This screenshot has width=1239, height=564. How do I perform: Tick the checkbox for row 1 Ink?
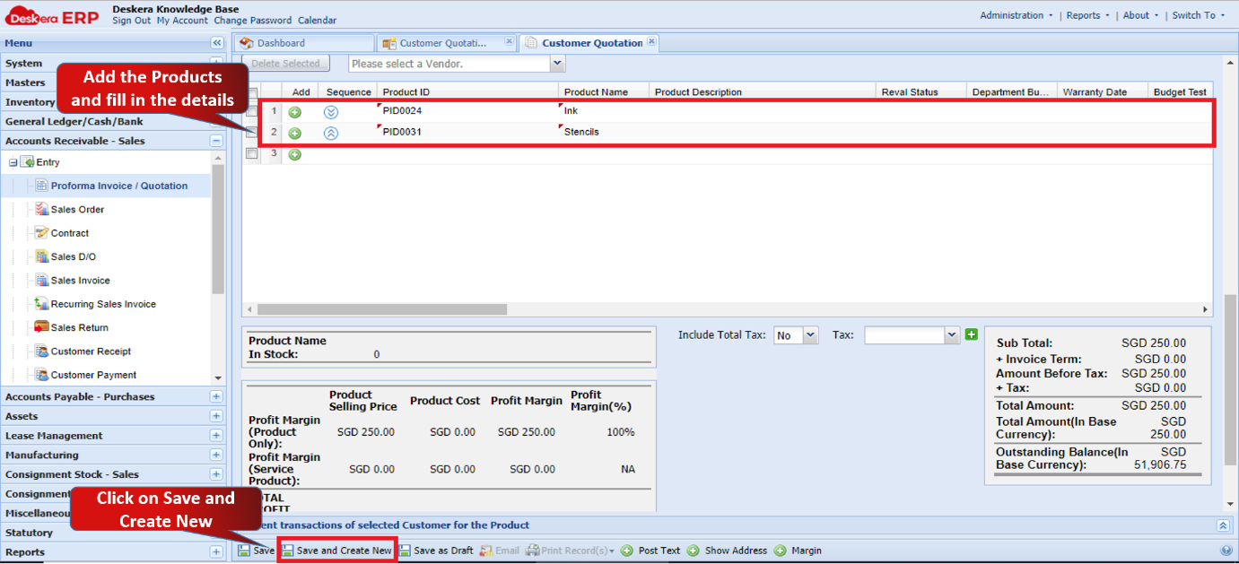[x=252, y=111]
